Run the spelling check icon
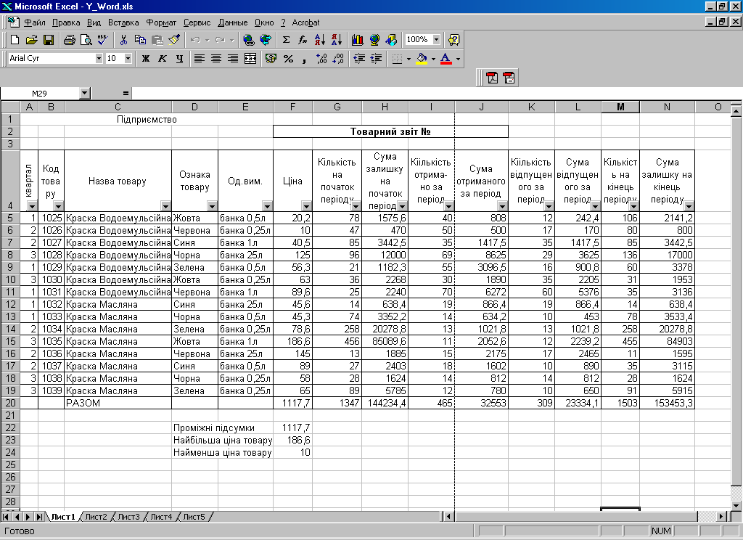The width and height of the screenshot is (743, 540). click(x=103, y=40)
